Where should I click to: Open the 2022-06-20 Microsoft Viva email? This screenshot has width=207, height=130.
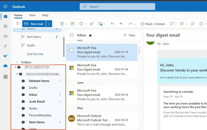click(x=102, y=95)
